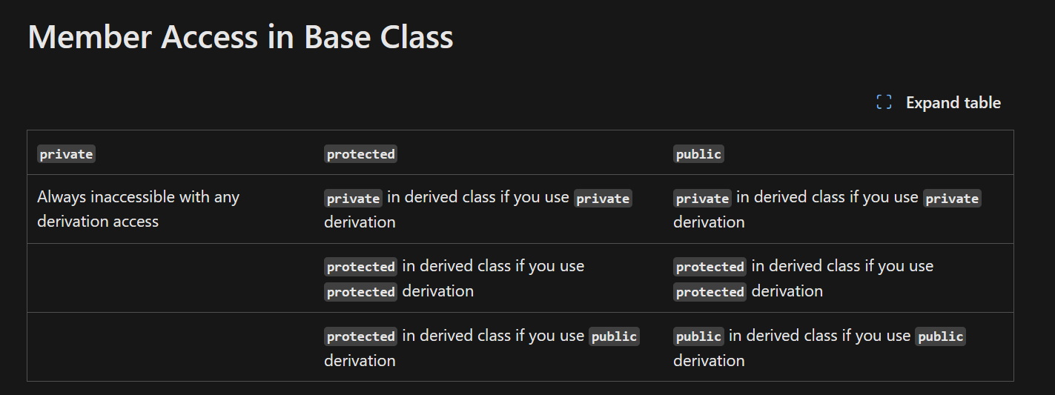Click public code starting public column's last row
Screen dimensions: 1055x395
tap(698, 336)
